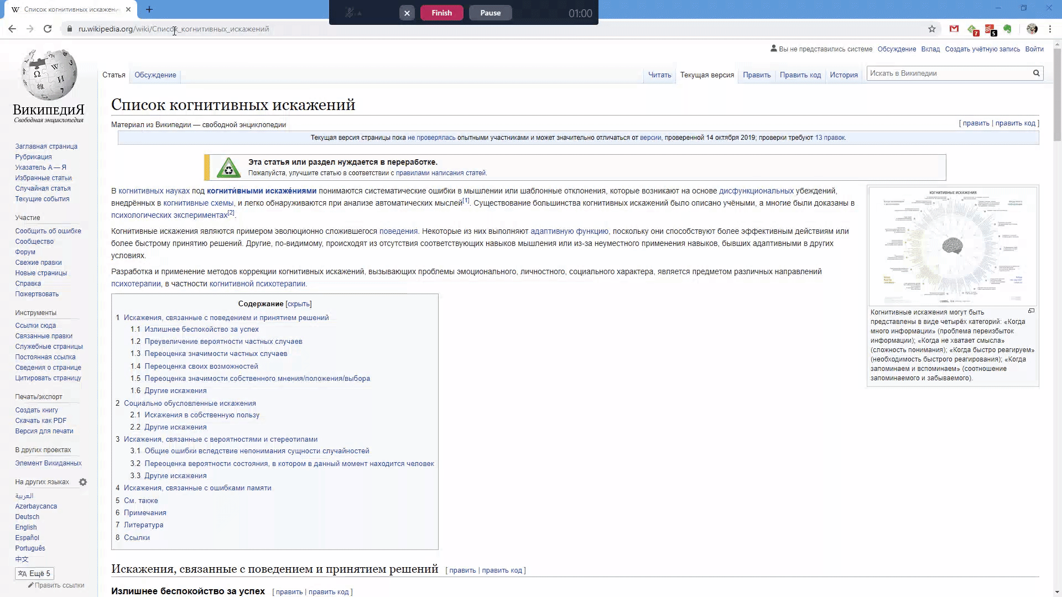Open the когнитивной психотерапии link

[x=257, y=284]
